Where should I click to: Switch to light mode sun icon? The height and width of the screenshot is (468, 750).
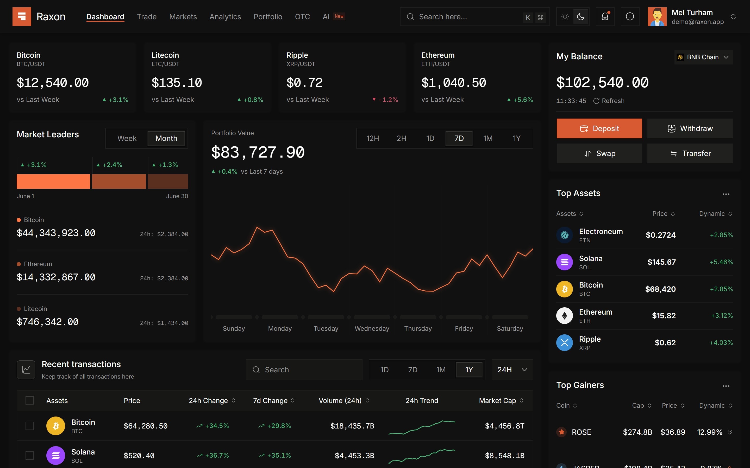point(565,16)
